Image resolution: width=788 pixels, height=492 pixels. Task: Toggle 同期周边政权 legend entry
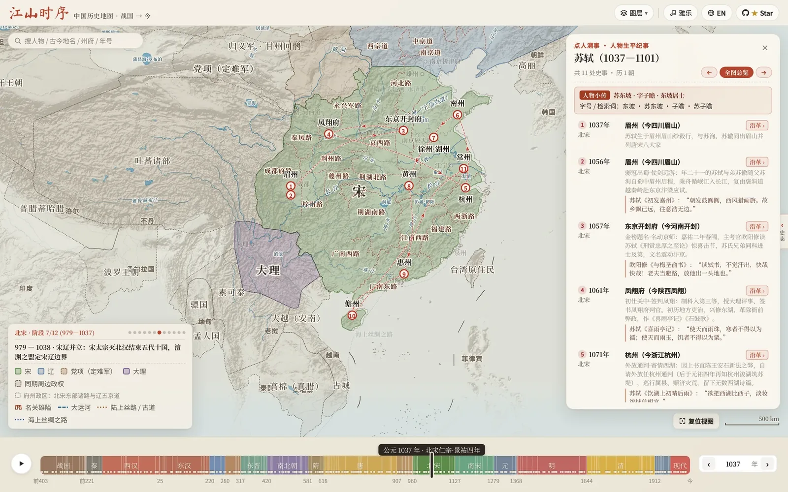point(39,384)
